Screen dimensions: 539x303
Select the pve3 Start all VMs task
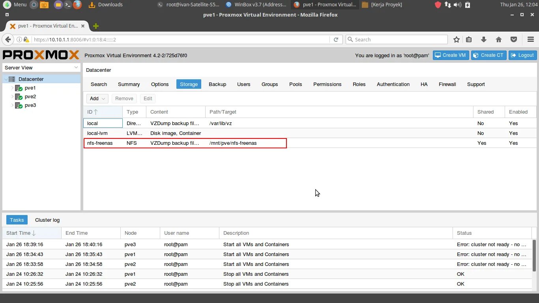(x=267, y=244)
